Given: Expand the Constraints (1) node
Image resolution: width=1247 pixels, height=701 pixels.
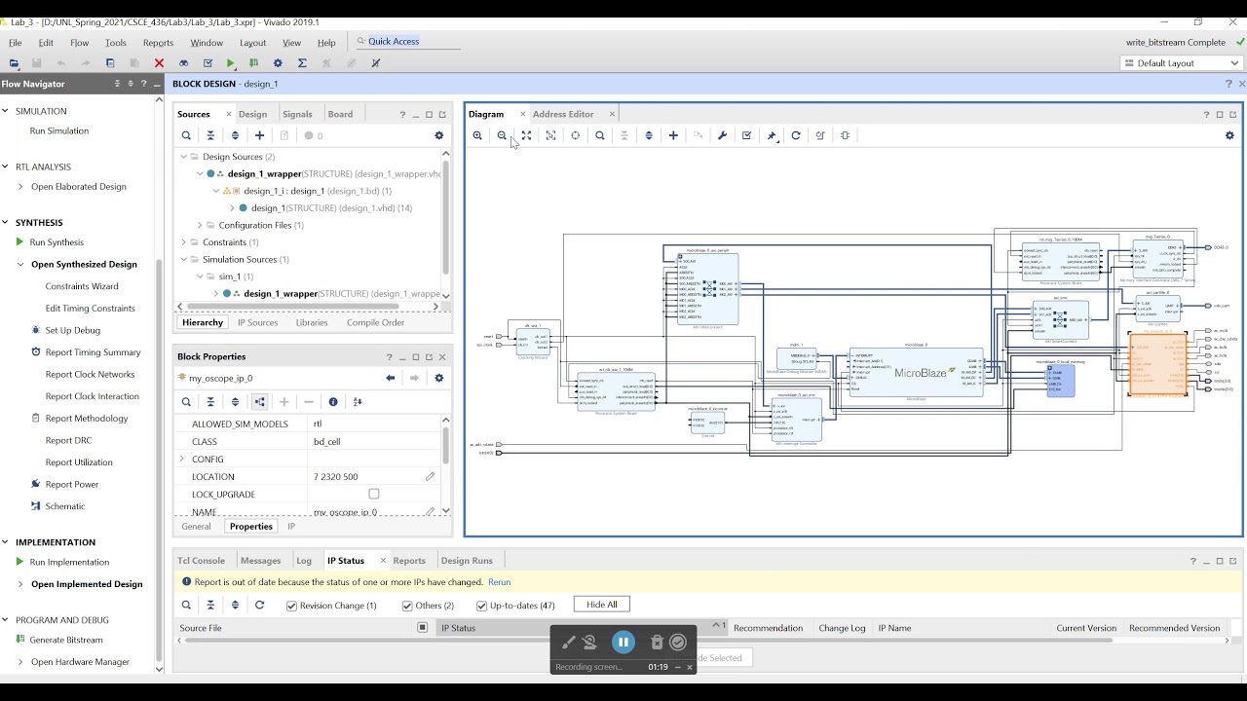Looking at the screenshot, I should coord(183,241).
